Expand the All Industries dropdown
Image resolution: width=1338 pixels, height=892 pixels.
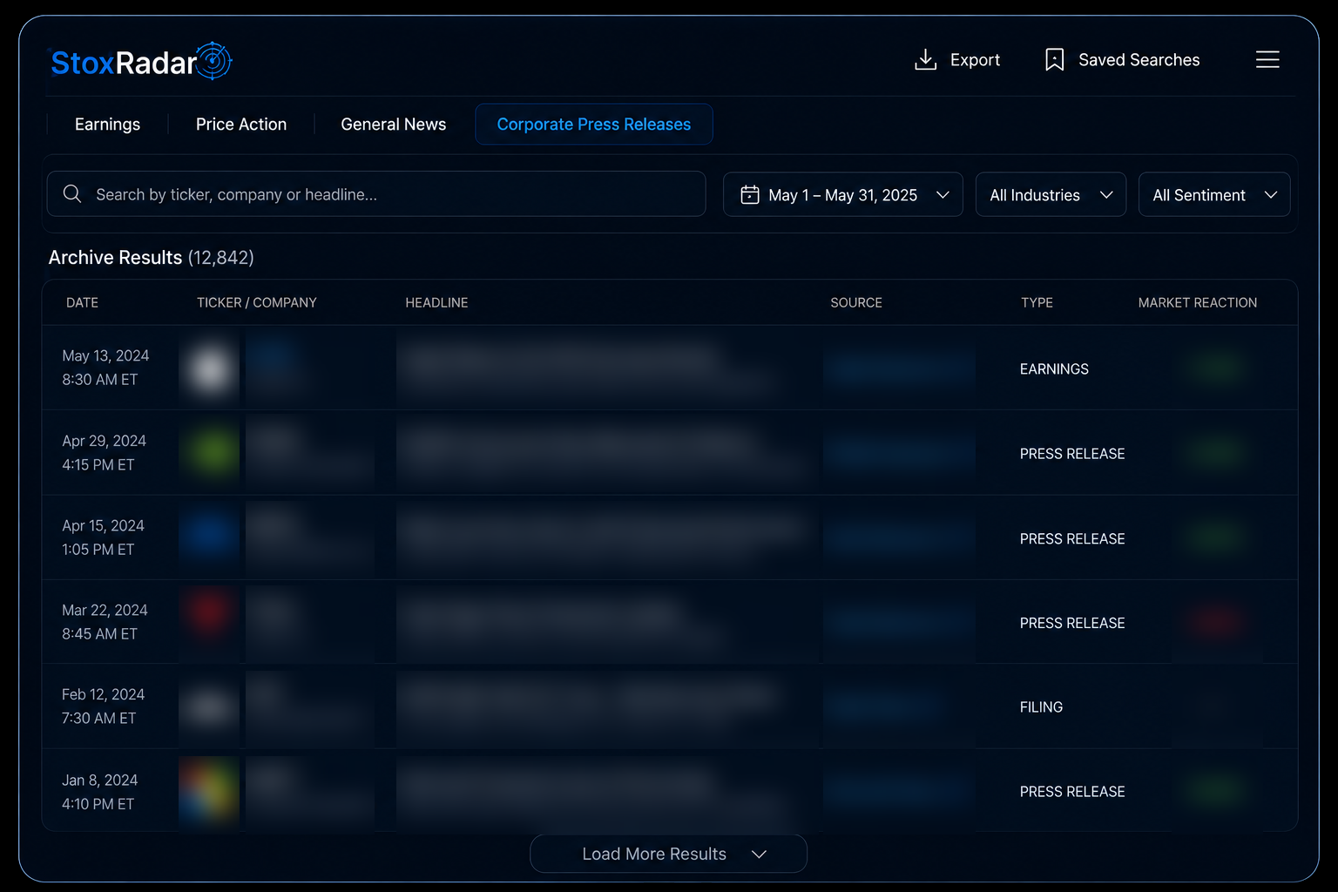pos(1051,194)
